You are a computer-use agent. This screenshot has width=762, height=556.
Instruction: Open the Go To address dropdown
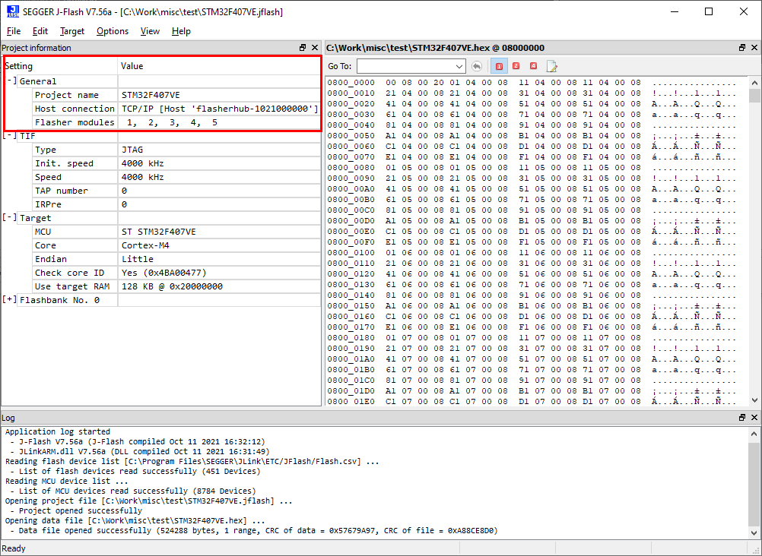[459, 66]
